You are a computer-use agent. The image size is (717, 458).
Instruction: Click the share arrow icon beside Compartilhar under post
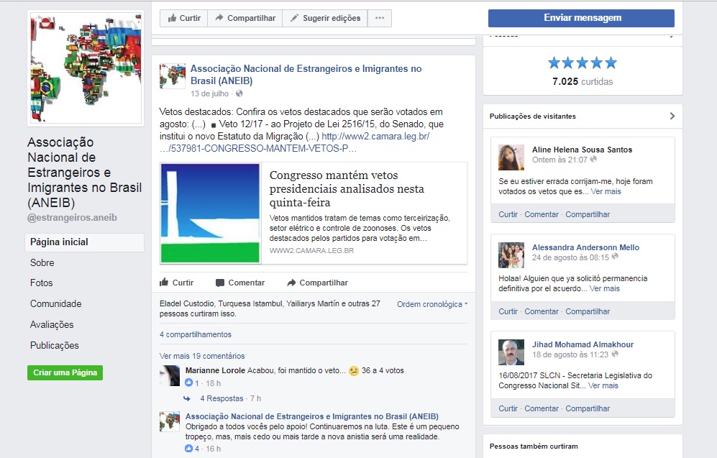pyautogui.click(x=291, y=283)
